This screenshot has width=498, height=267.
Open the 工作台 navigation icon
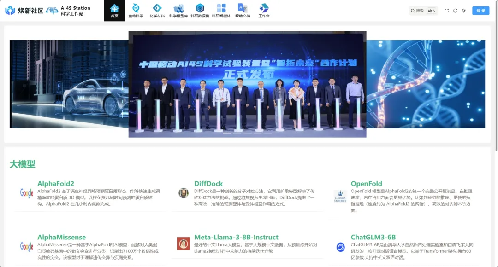264,8
